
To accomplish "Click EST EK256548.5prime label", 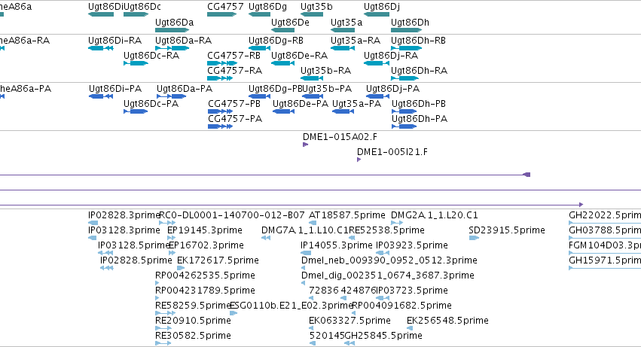I will click(447, 320).
